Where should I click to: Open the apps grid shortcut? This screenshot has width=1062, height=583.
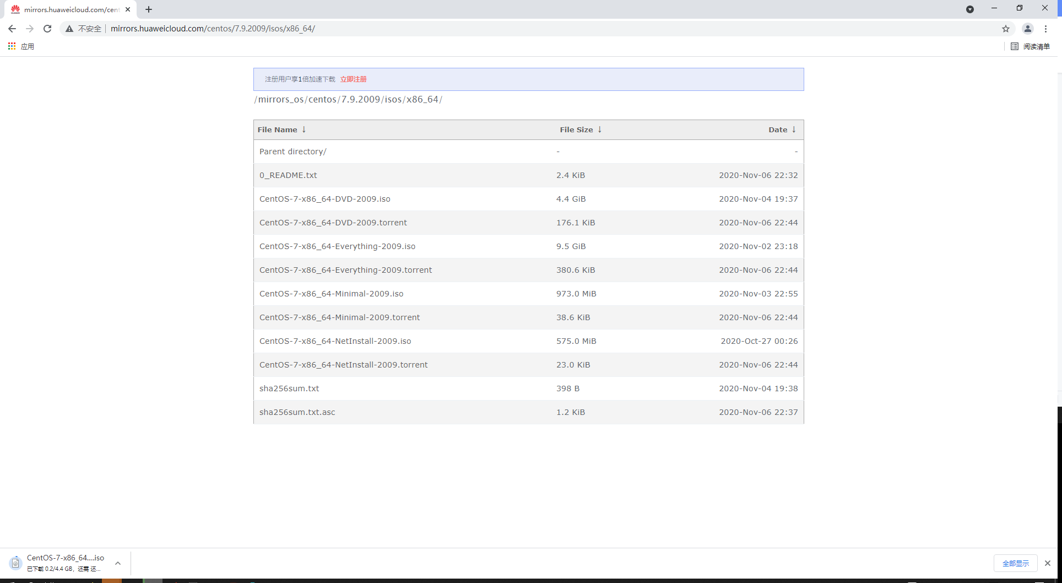click(x=12, y=46)
